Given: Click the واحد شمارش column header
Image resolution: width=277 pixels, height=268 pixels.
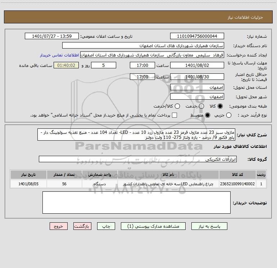Looking at the screenshot, I should 100,174.
